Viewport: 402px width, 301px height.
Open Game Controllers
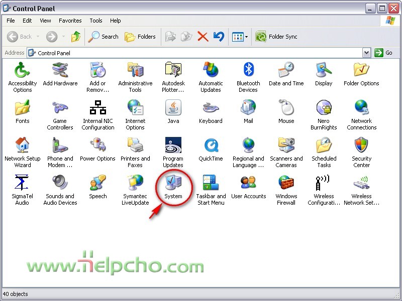pos(60,115)
